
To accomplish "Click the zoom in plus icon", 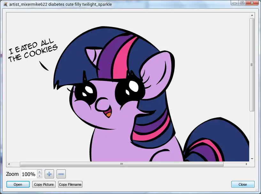I will (x=49, y=174).
